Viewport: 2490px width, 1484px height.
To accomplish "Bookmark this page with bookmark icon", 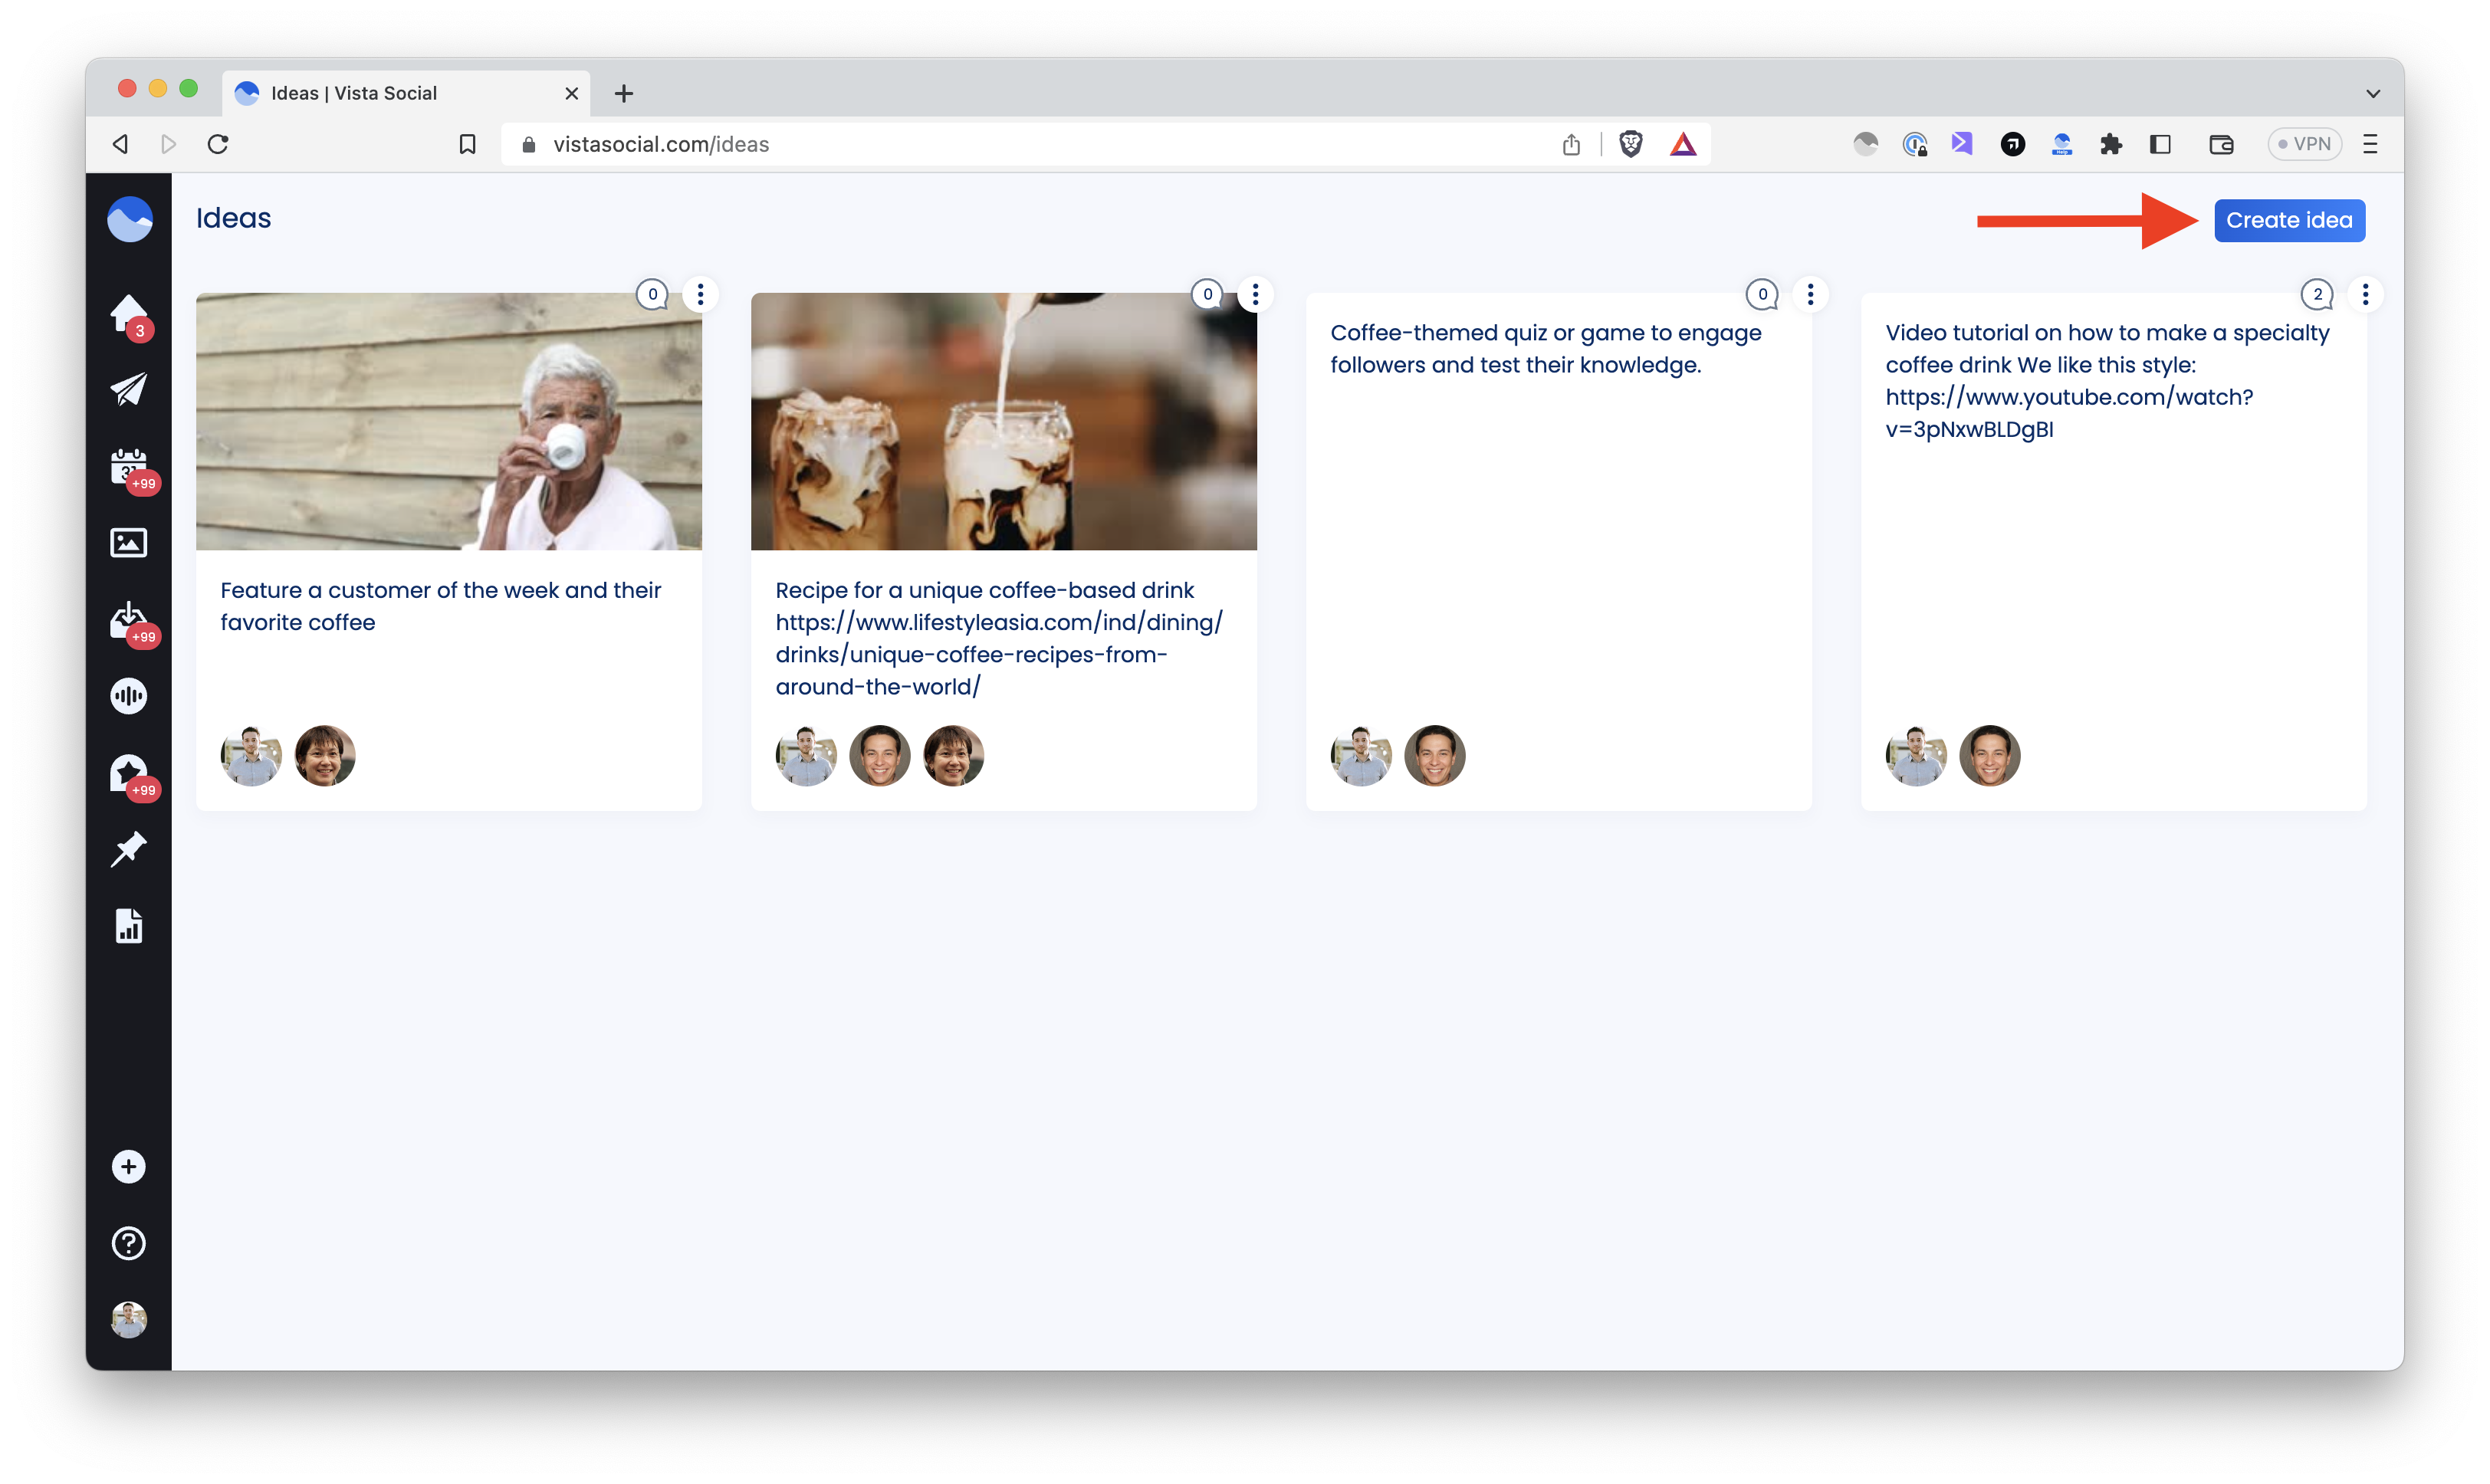I will [x=467, y=144].
